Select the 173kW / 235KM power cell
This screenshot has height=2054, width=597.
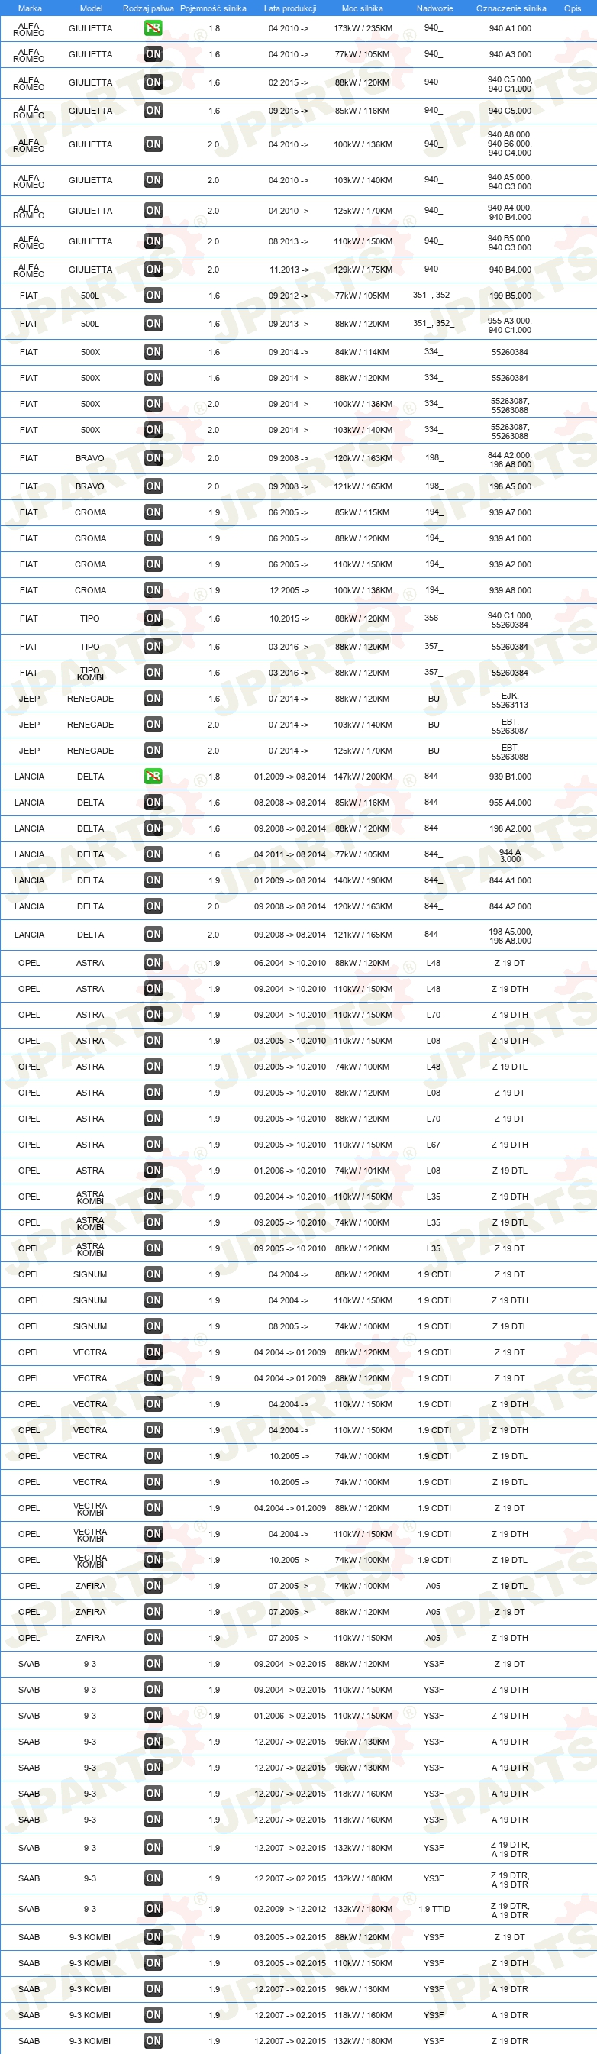tap(363, 28)
